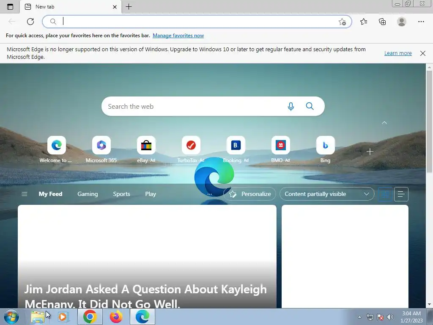Screen dimensions: 433x325
Task: Switch to the Gaming feed tab
Action: pyautogui.click(x=88, y=194)
